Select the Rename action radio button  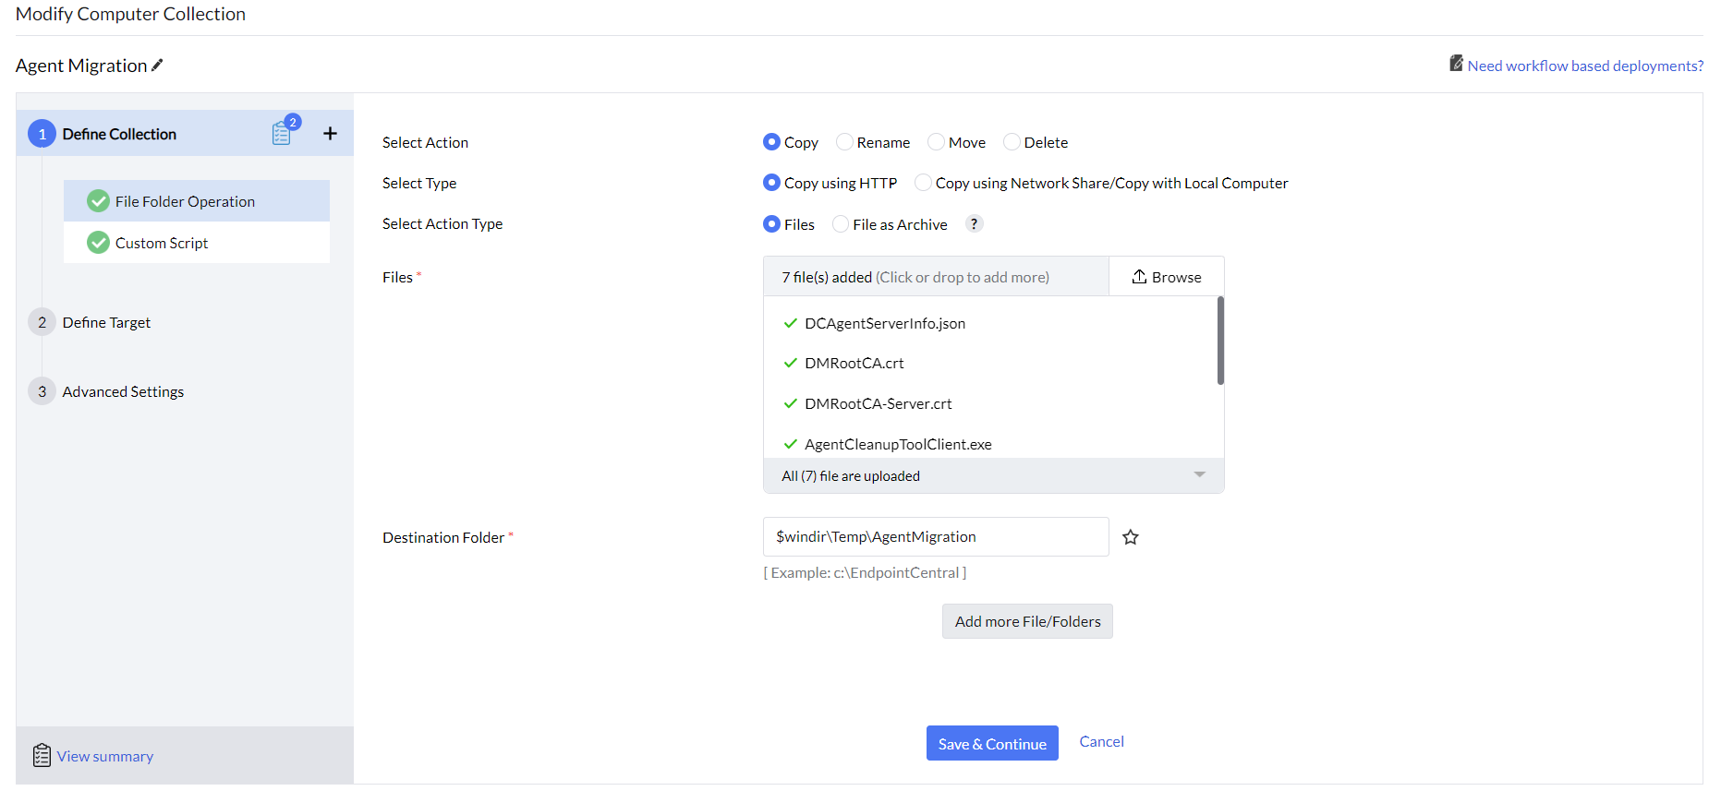(844, 142)
